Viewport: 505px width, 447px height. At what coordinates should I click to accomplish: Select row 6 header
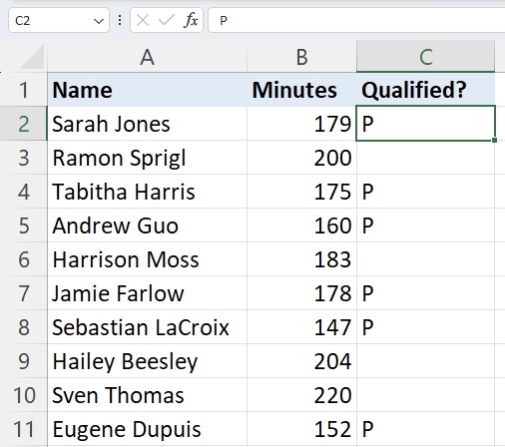pos(24,259)
